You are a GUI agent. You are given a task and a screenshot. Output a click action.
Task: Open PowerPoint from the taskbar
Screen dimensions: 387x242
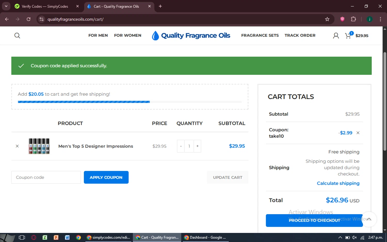coord(56,237)
